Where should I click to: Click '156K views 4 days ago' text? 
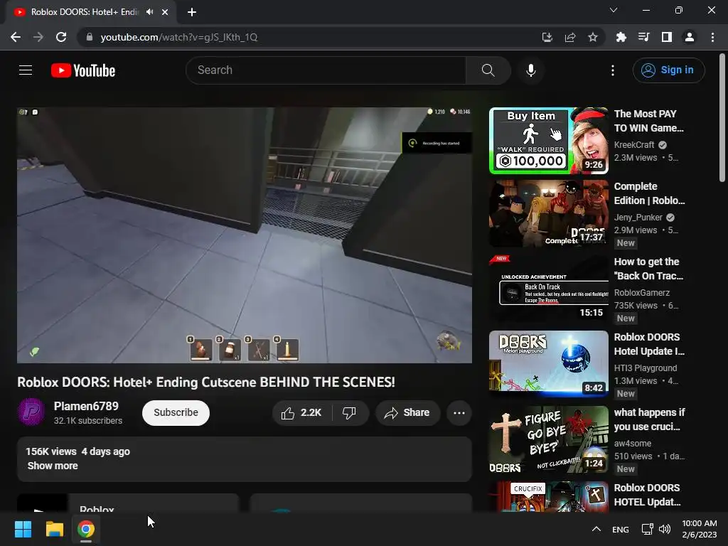point(77,451)
